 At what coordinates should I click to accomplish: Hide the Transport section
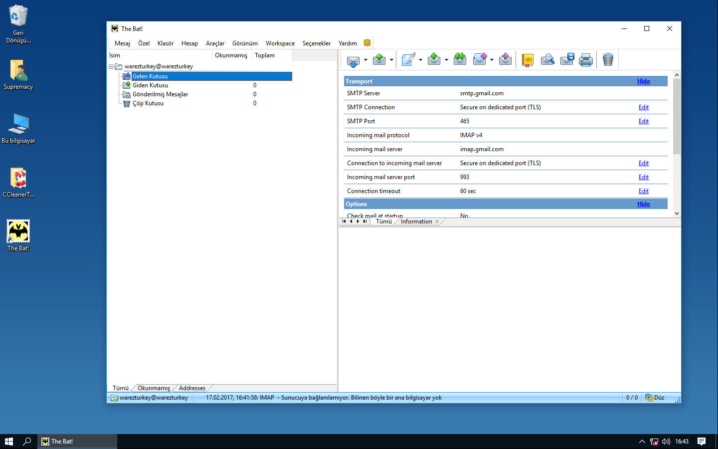(x=644, y=81)
